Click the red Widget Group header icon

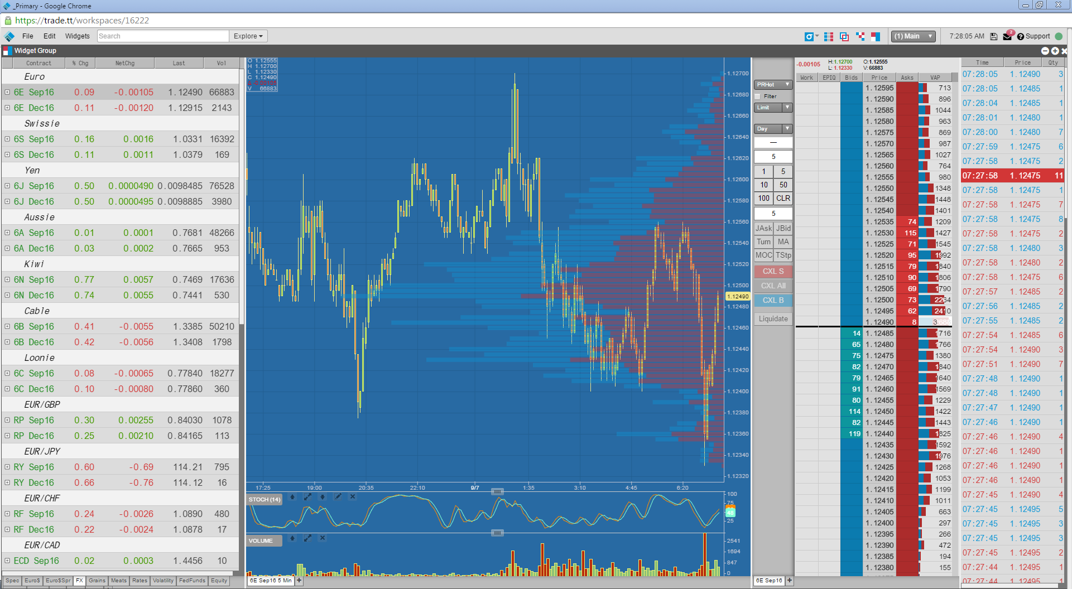point(7,51)
